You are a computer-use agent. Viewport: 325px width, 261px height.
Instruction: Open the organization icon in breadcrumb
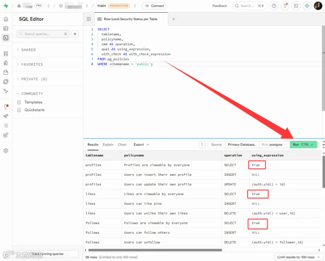click(19, 6)
